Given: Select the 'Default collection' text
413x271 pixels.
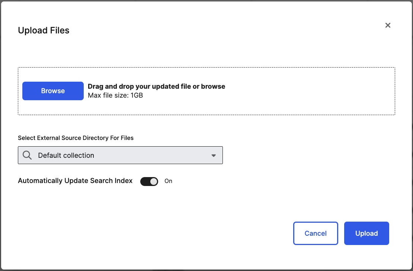Looking at the screenshot, I should click(66, 156).
